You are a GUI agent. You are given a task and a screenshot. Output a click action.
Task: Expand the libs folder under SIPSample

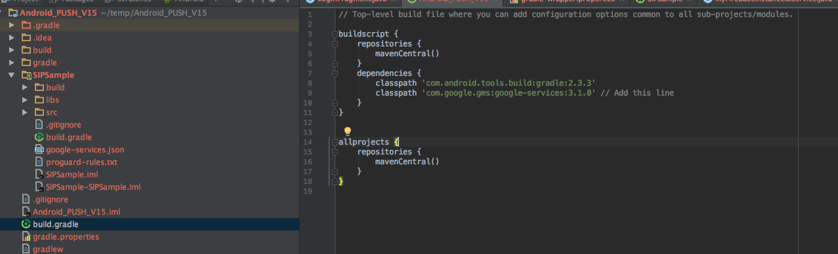pyautogui.click(x=25, y=100)
